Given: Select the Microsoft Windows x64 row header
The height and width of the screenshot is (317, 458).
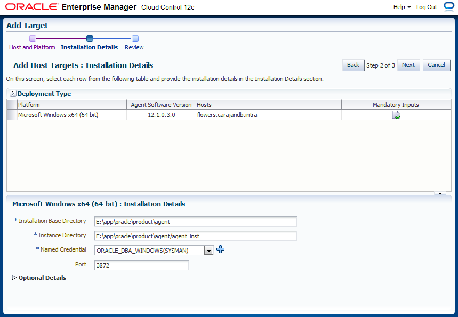Looking at the screenshot, I should point(12,115).
